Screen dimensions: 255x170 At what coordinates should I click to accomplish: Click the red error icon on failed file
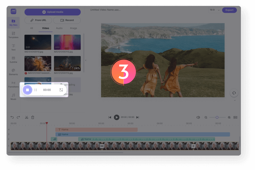click(x=26, y=73)
